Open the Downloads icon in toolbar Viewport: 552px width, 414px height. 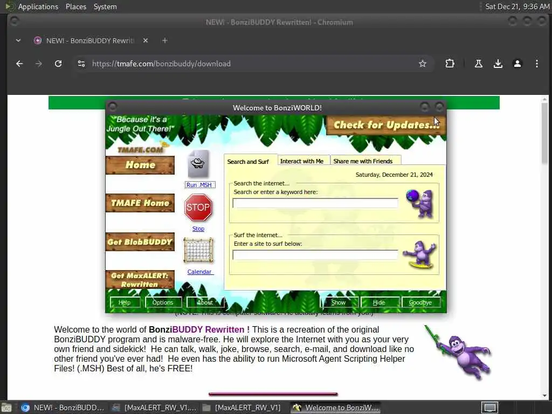coord(498,64)
